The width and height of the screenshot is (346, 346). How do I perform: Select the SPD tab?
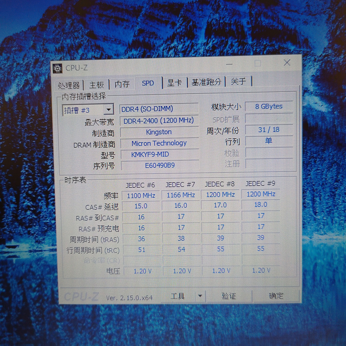click(148, 83)
